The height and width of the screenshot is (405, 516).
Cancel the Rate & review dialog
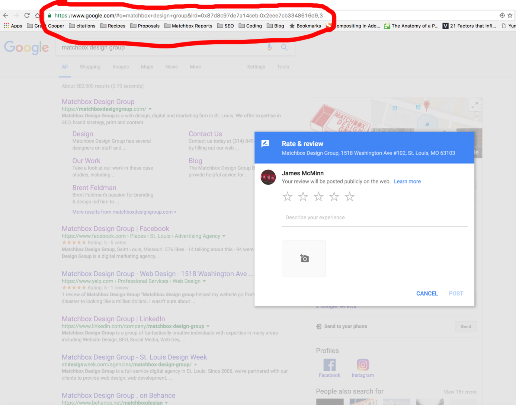(x=427, y=293)
